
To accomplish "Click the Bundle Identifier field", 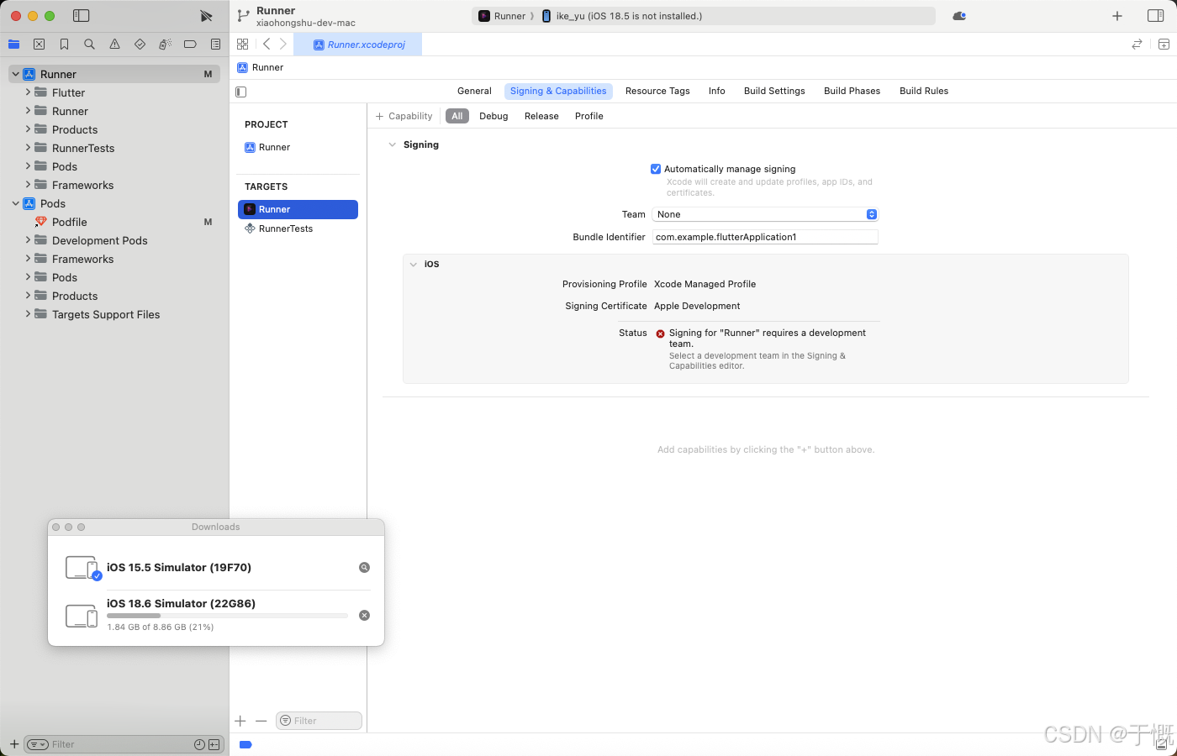I will 765,237.
